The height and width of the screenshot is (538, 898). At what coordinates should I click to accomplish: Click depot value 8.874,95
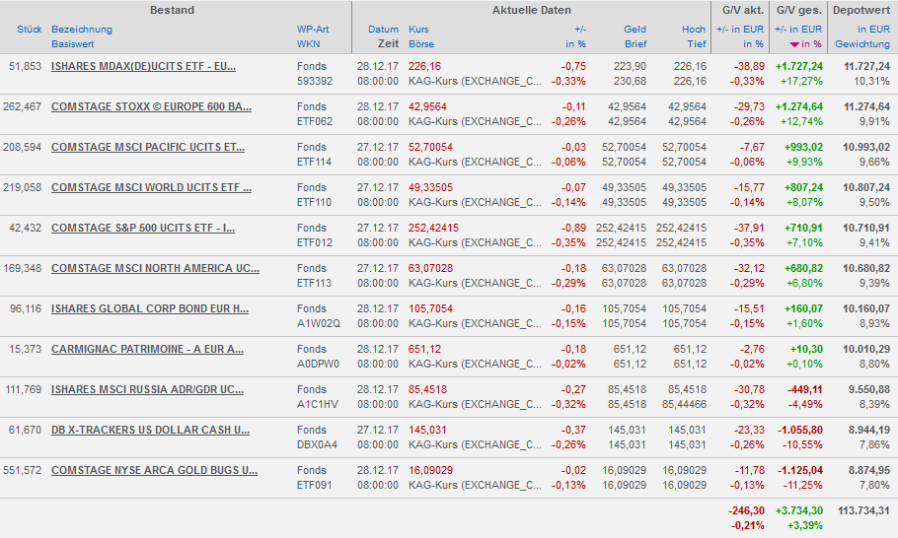pyautogui.click(x=868, y=471)
